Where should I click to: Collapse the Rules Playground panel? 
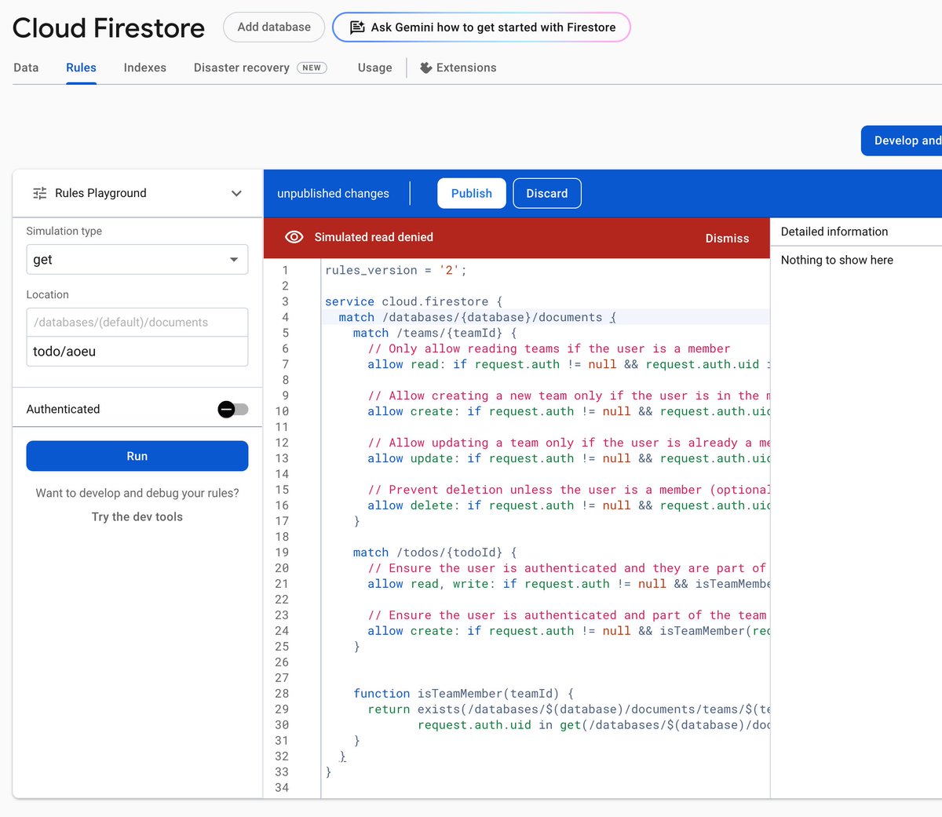236,192
